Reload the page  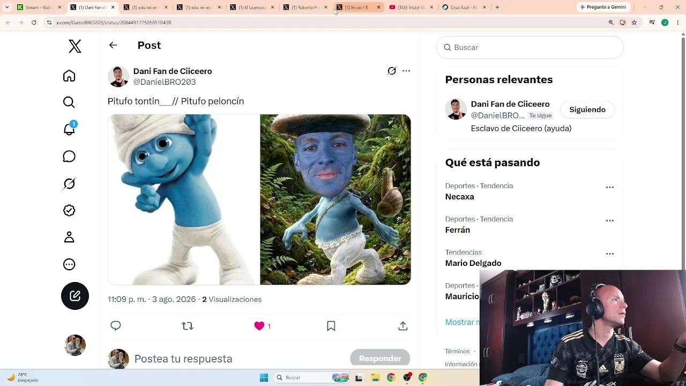click(x=34, y=23)
